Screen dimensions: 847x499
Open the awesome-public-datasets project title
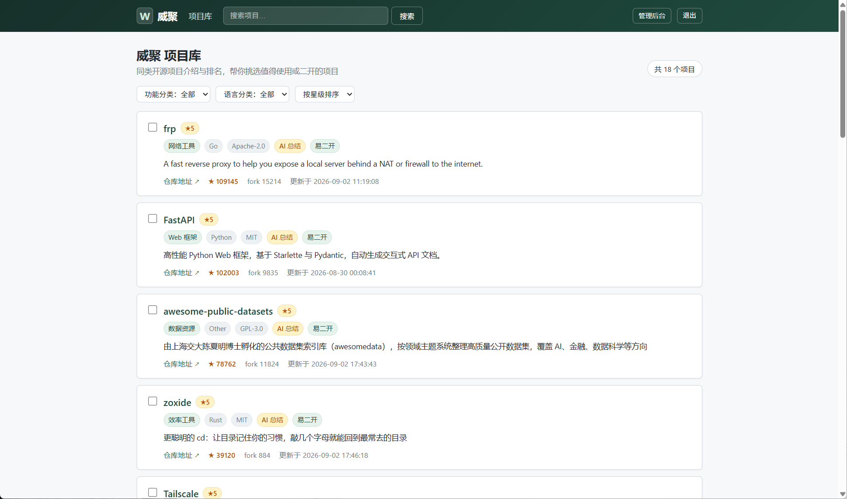pos(218,311)
